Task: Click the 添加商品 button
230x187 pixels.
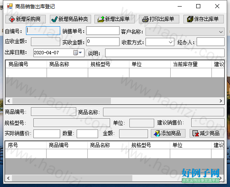Action: (168, 133)
